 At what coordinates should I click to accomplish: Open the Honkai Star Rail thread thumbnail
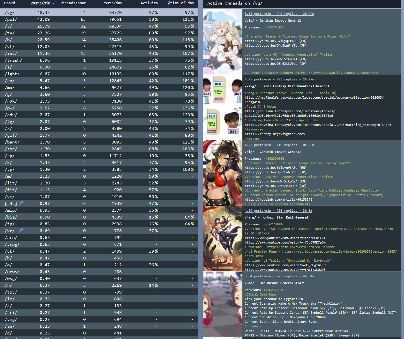click(x=222, y=239)
